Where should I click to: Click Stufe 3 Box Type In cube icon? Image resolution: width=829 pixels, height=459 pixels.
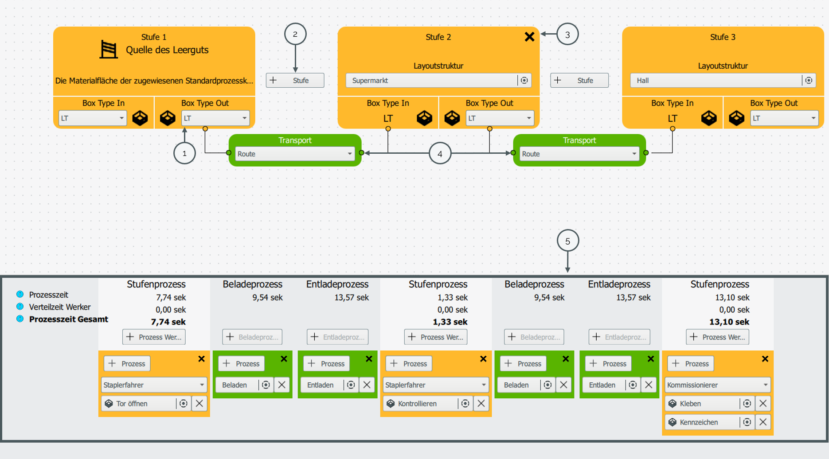pyautogui.click(x=709, y=118)
